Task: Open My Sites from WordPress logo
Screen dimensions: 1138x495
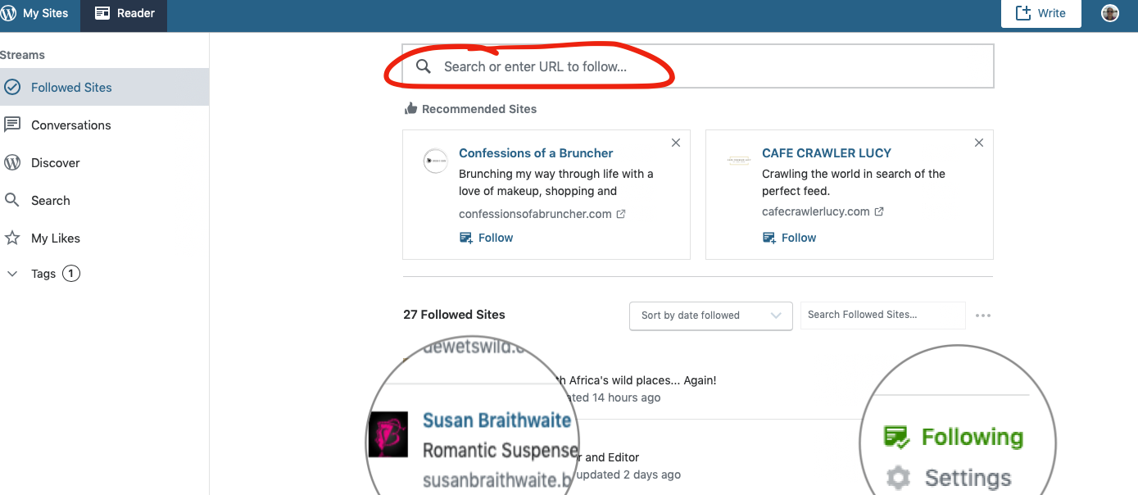Action: 35,13
